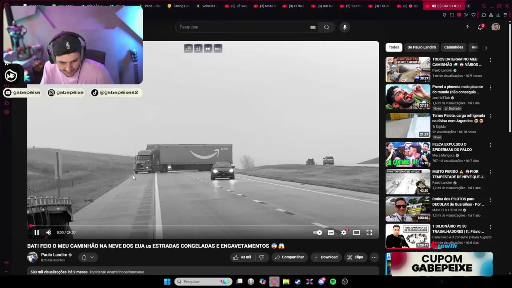Open more actions menu under video
The height and width of the screenshot is (288, 512).
point(374,257)
